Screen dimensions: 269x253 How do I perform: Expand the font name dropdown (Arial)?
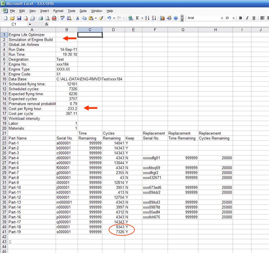[x=222, y=18]
